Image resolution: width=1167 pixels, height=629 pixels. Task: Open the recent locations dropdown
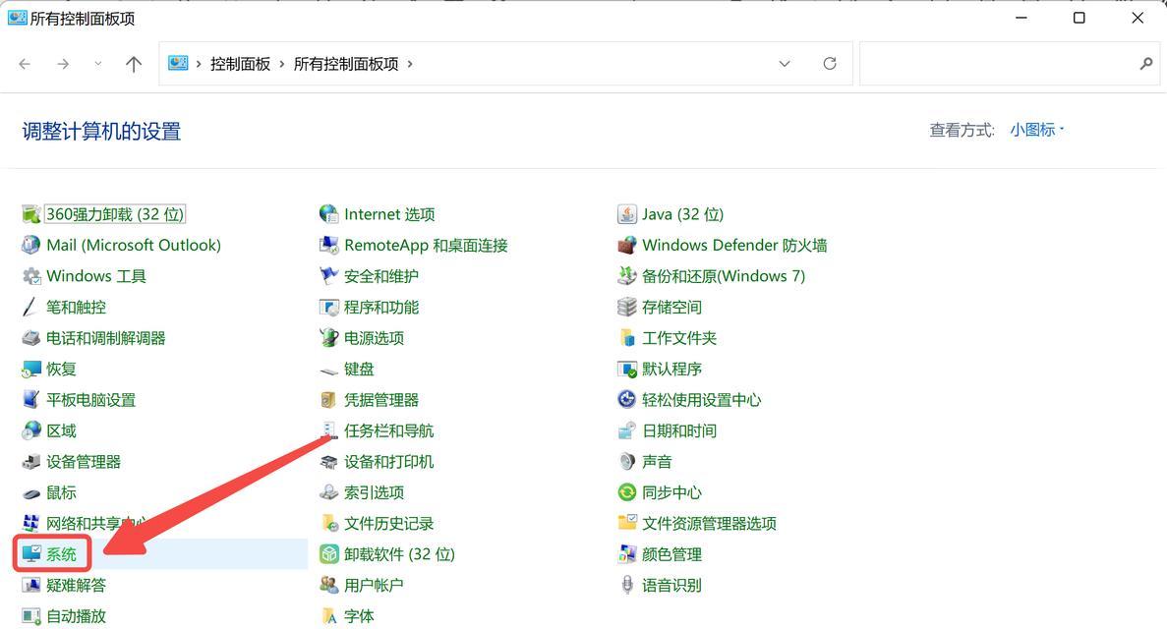[x=97, y=64]
